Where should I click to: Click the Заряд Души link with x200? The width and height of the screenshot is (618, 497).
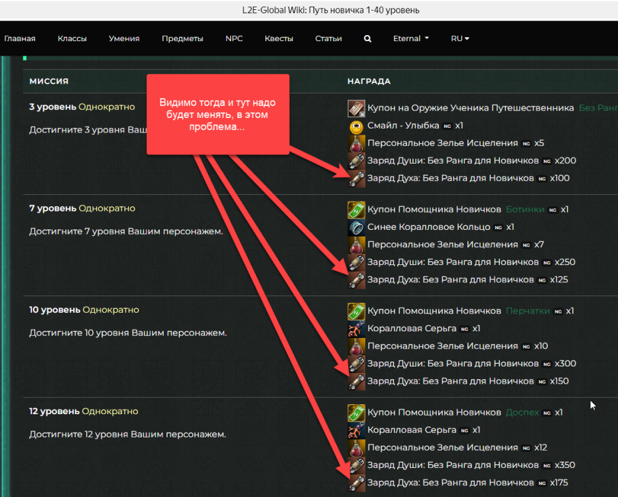[453, 161]
